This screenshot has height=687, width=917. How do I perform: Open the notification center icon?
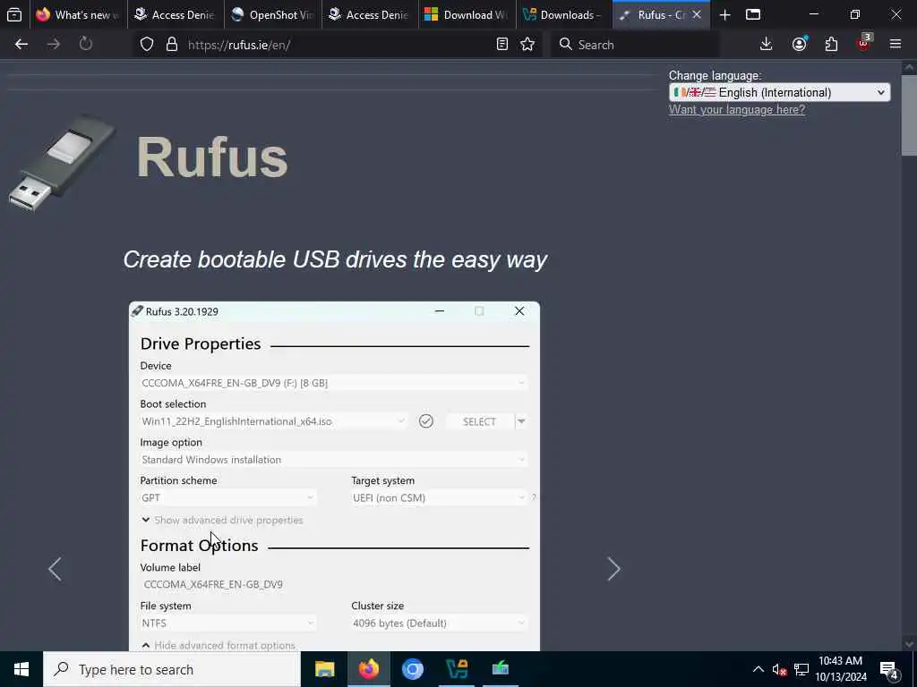[x=889, y=671]
